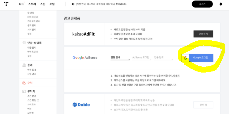Open 설정 below 서식 관리
The width and height of the screenshot is (229, 114).
tap(29, 33)
